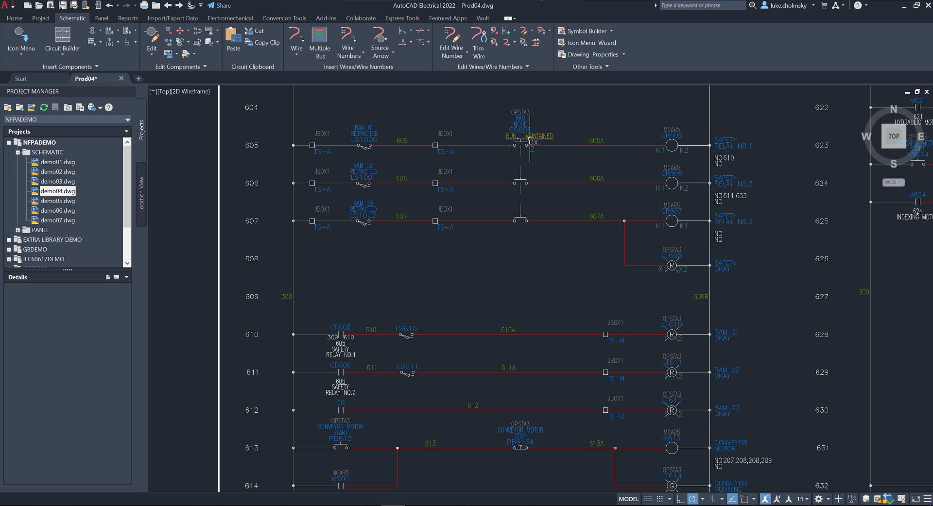Switch to the Reports ribbon tab
This screenshot has height=506, width=933.
tap(128, 18)
